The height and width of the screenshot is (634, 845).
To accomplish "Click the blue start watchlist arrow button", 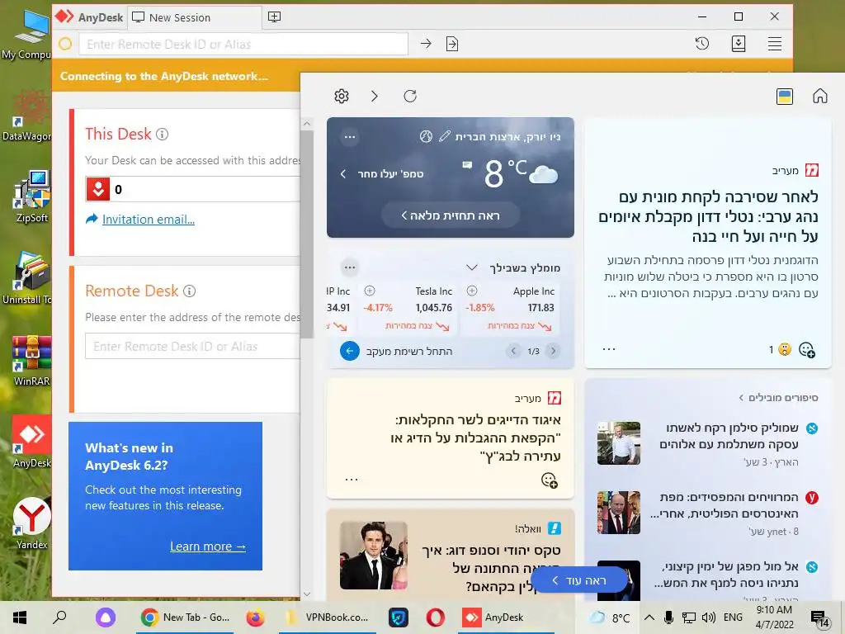I will 350,351.
